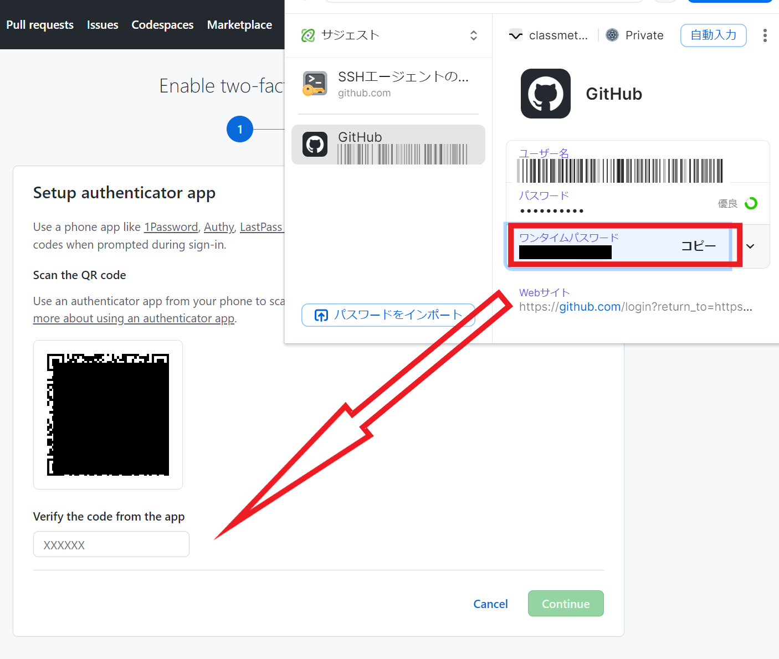779x659 pixels.
Task: Click the green password strength refresh icon
Action: 751,203
